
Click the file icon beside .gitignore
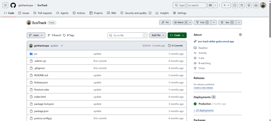click(31, 68)
